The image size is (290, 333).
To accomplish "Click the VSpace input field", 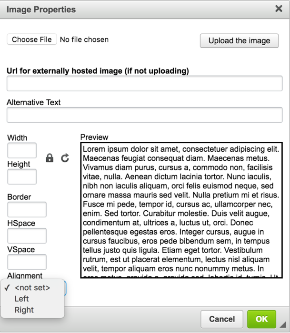I will (27, 262).
